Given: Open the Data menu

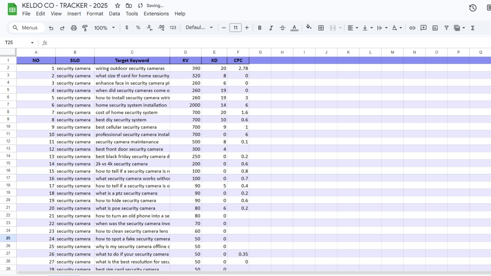Looking at the screenshot, I should (114, 14).
